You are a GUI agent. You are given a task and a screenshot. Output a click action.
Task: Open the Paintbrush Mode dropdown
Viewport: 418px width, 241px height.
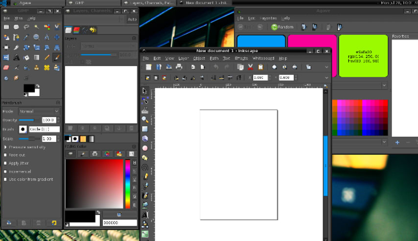[39, 111]
